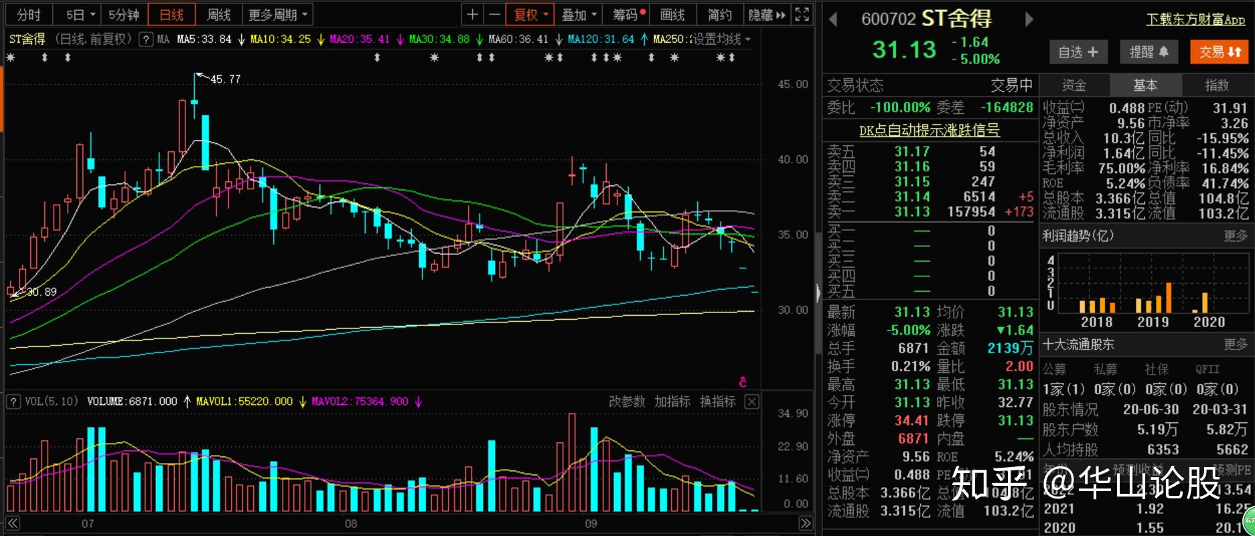The height and width of the screenshot is (536, 1255).
Task: Click 更多 next to 利润趋势
Action: tap(1236, 236)
